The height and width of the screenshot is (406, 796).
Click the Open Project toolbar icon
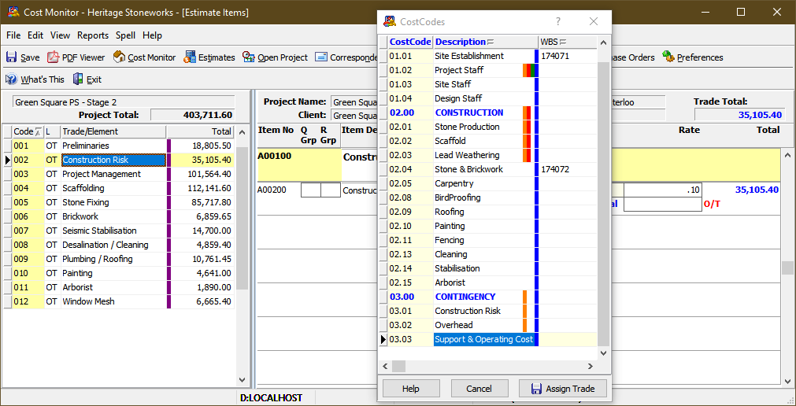[x=248, y=57]
